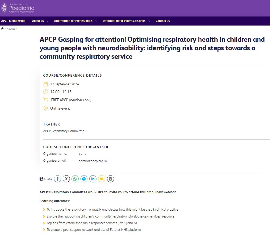Image resolution: width=270 pixels, height=234 pixels.
Task: Expand Information for Parents & Carers chevron
Action: tap(149, 21)
